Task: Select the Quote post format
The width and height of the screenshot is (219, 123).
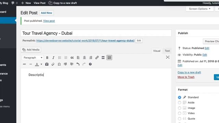Action: pyautogui.click(x=179, y=119)
